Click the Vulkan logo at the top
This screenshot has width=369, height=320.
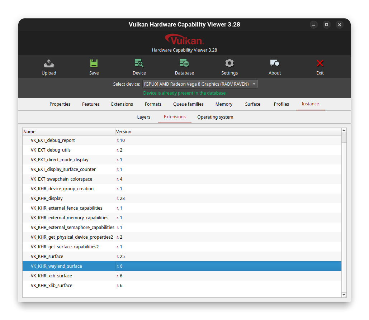point(184,39)
